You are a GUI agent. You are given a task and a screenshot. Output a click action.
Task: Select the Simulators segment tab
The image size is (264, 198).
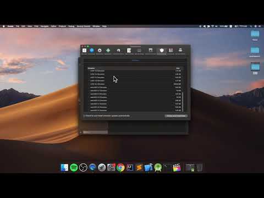tap(135, 61)
